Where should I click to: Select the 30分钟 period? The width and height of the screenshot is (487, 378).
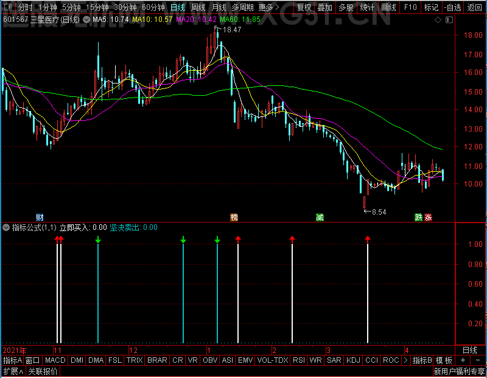point(125,7)
